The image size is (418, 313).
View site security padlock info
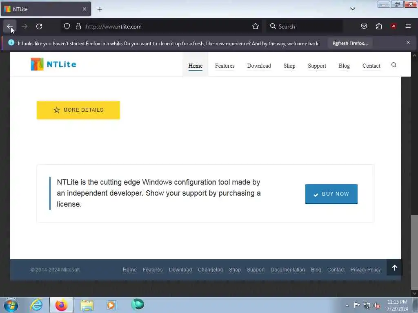78,26
